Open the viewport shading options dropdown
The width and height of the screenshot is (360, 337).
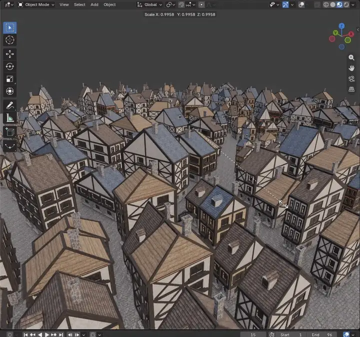353,5
